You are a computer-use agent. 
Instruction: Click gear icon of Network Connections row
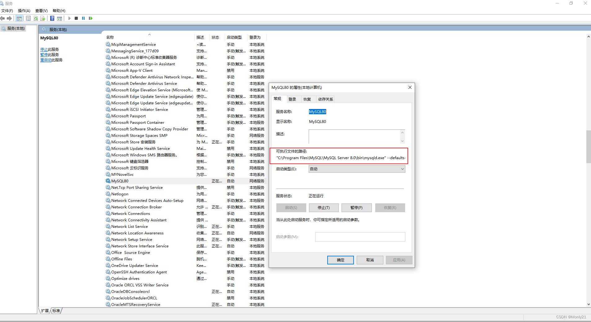pos(108,213)
